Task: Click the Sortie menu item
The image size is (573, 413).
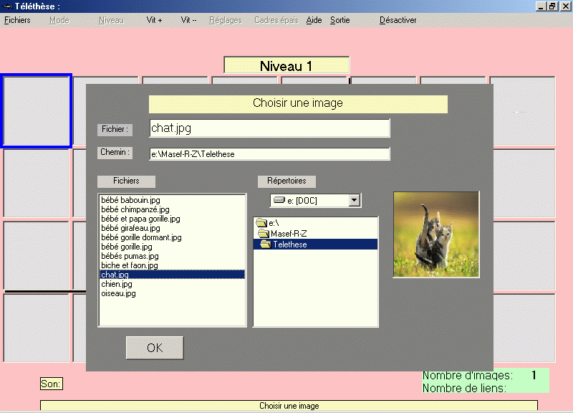Action: click(340, 20)
